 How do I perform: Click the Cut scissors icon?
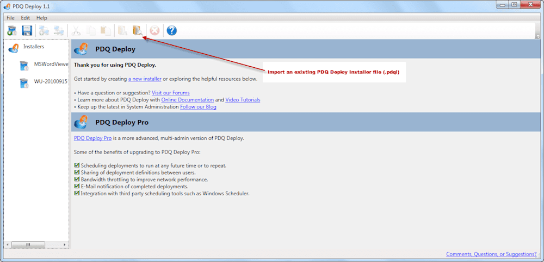coord(76,31)
